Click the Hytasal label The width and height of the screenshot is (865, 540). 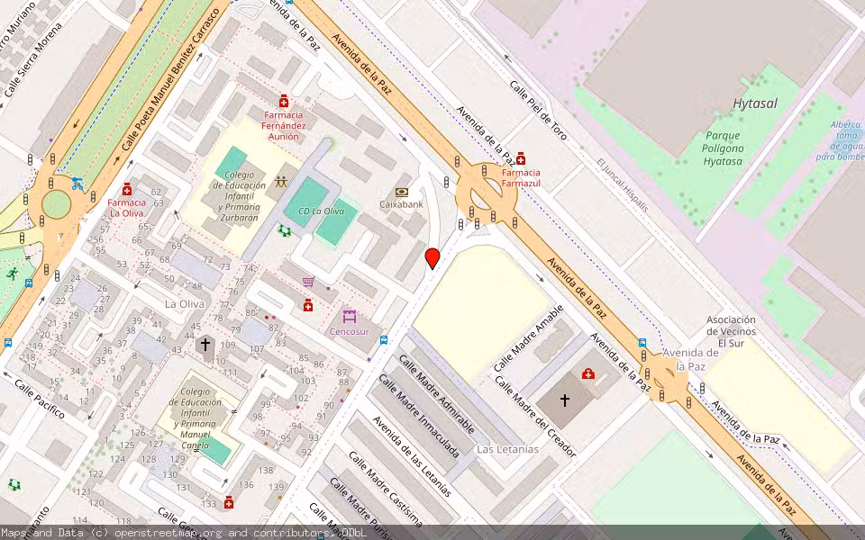click(x=755, y=103)
